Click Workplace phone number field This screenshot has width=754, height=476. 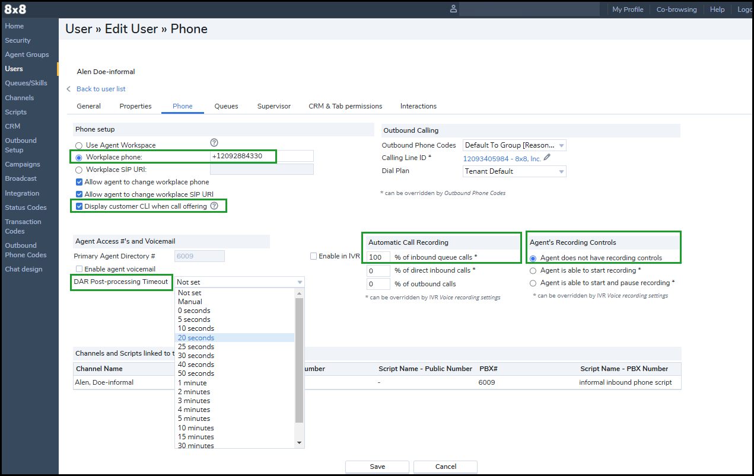(x=262, y=156)
